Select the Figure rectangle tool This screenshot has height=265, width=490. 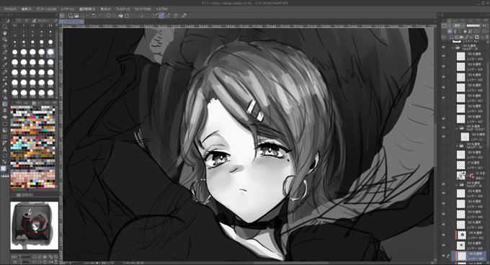[5, 123]
